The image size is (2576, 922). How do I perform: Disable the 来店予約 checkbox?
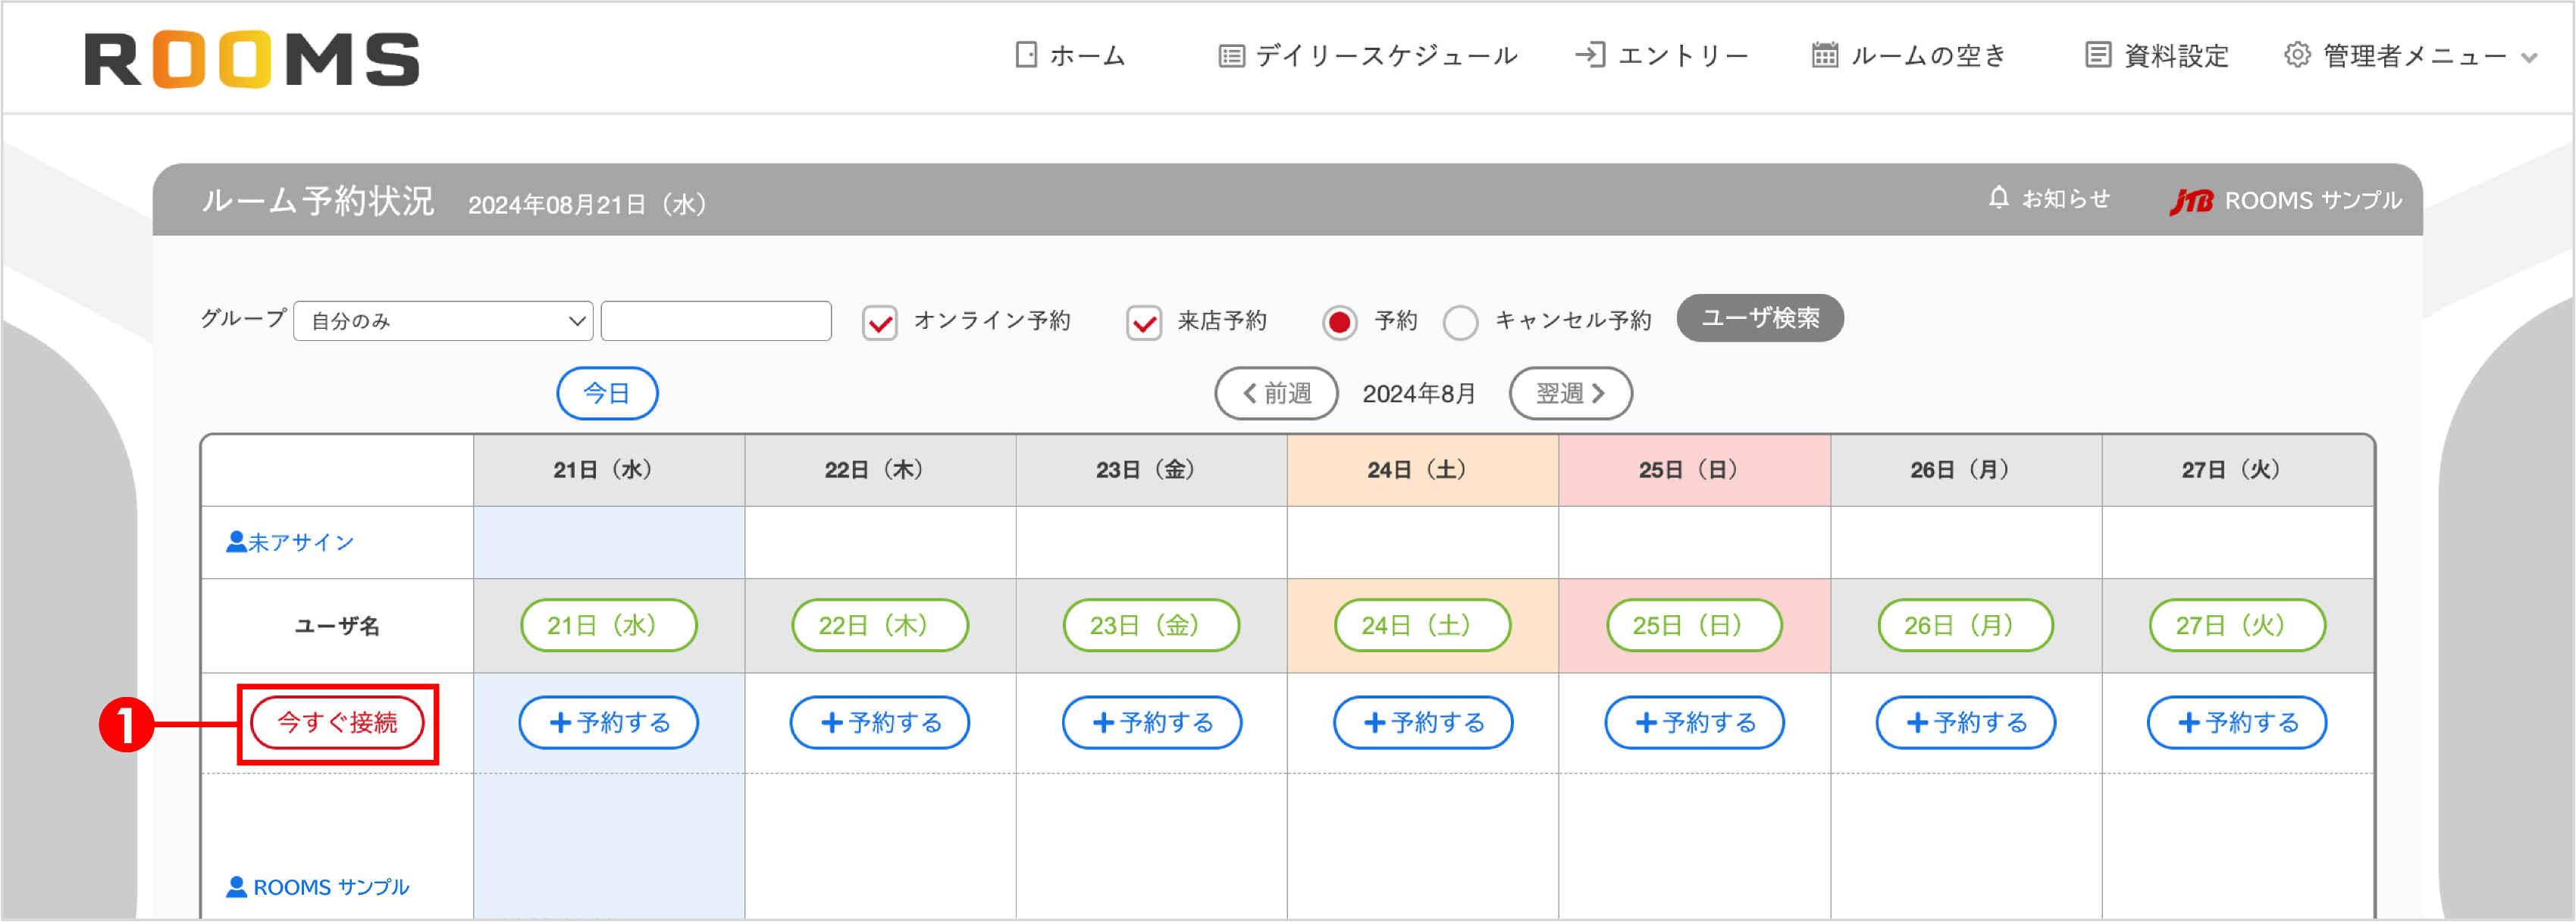coord(1144,322)
